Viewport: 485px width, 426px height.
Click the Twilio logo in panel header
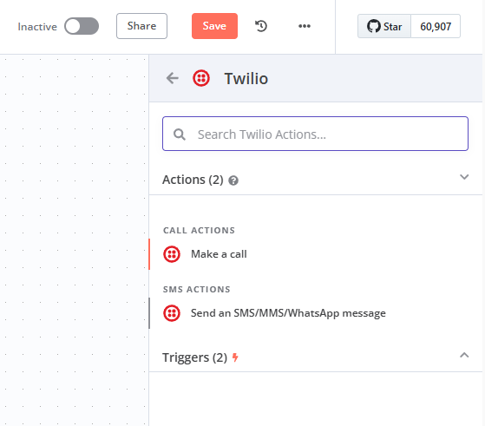201,78
